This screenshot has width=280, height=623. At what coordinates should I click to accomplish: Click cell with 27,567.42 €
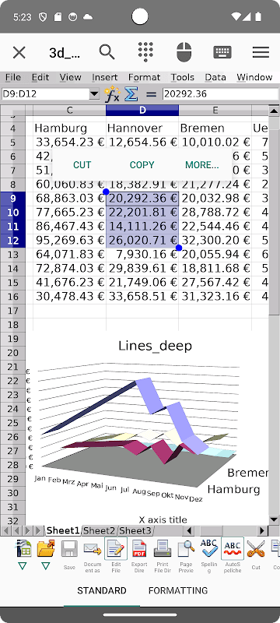[215, 283]
